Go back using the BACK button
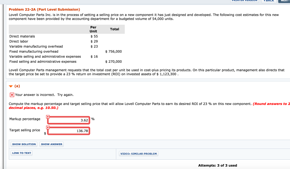Viewport: 290px width, 169px height. click(269, 1)
